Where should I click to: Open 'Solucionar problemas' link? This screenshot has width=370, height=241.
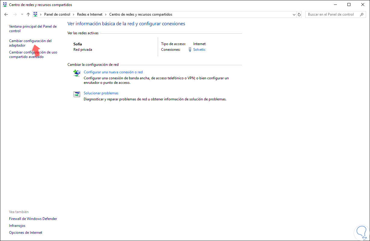[101, 93]
